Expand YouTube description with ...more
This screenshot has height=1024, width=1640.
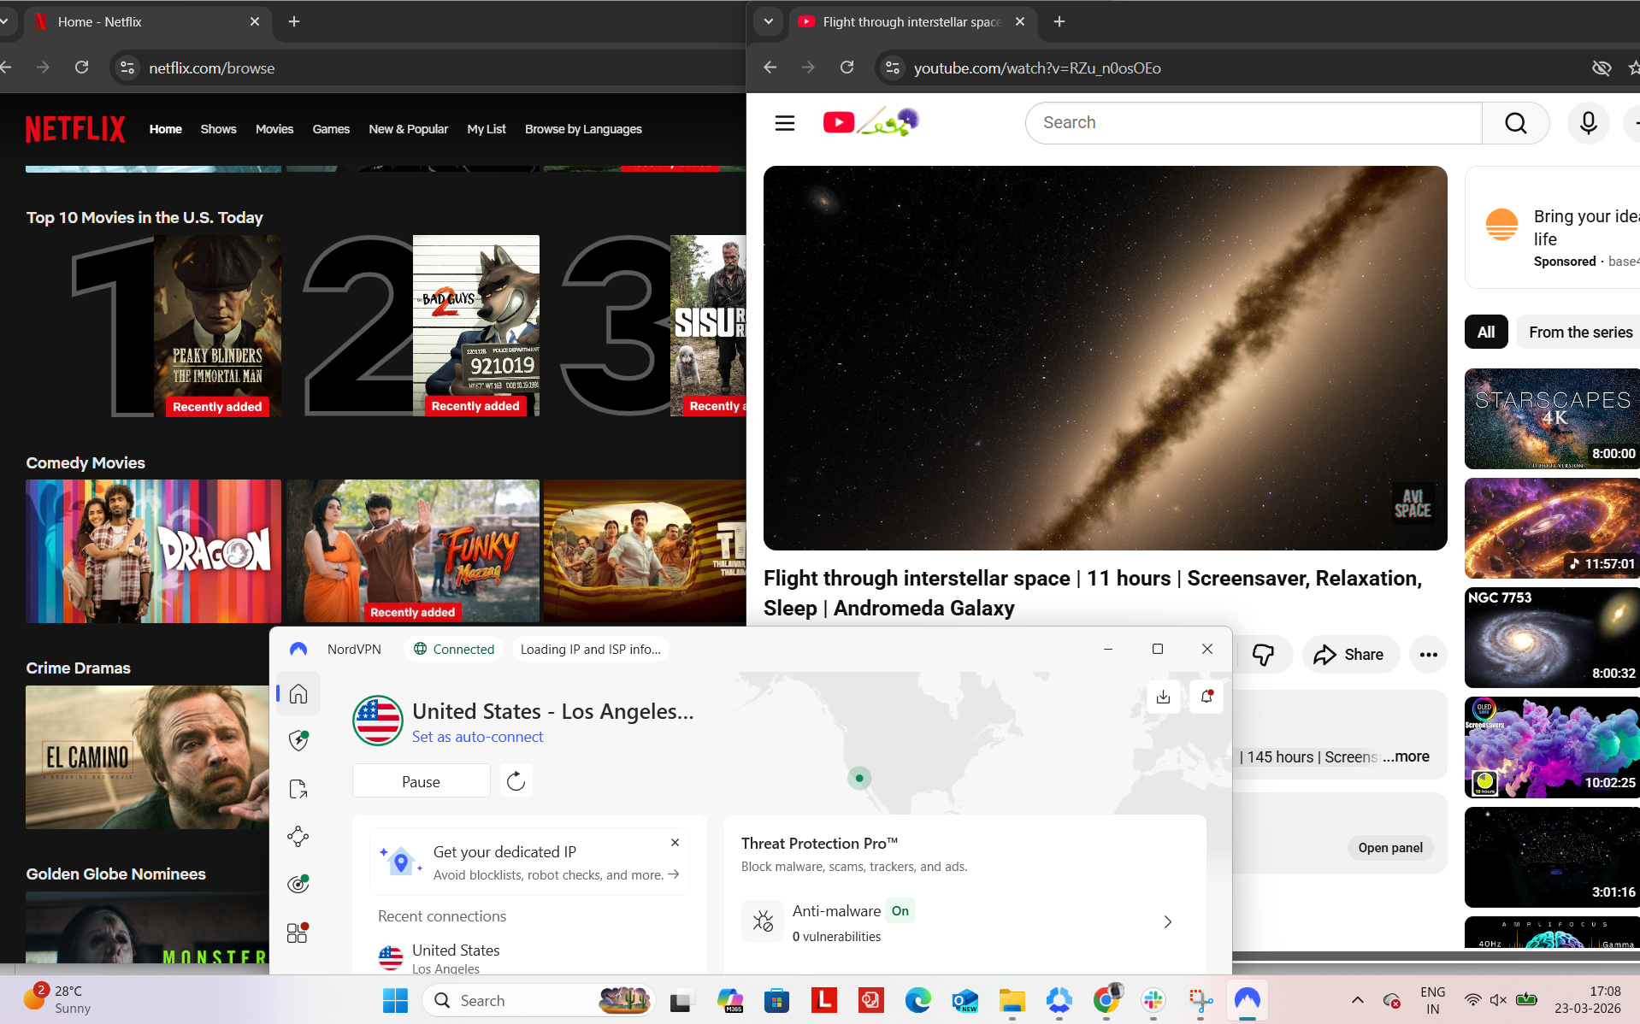point(1406,756)
